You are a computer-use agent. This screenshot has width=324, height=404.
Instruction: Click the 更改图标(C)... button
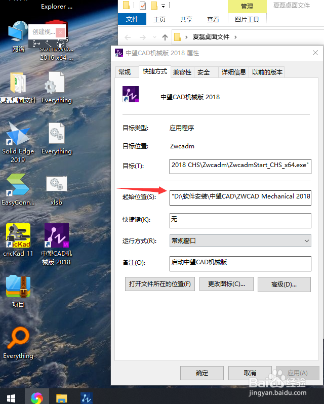pos(226,284)
